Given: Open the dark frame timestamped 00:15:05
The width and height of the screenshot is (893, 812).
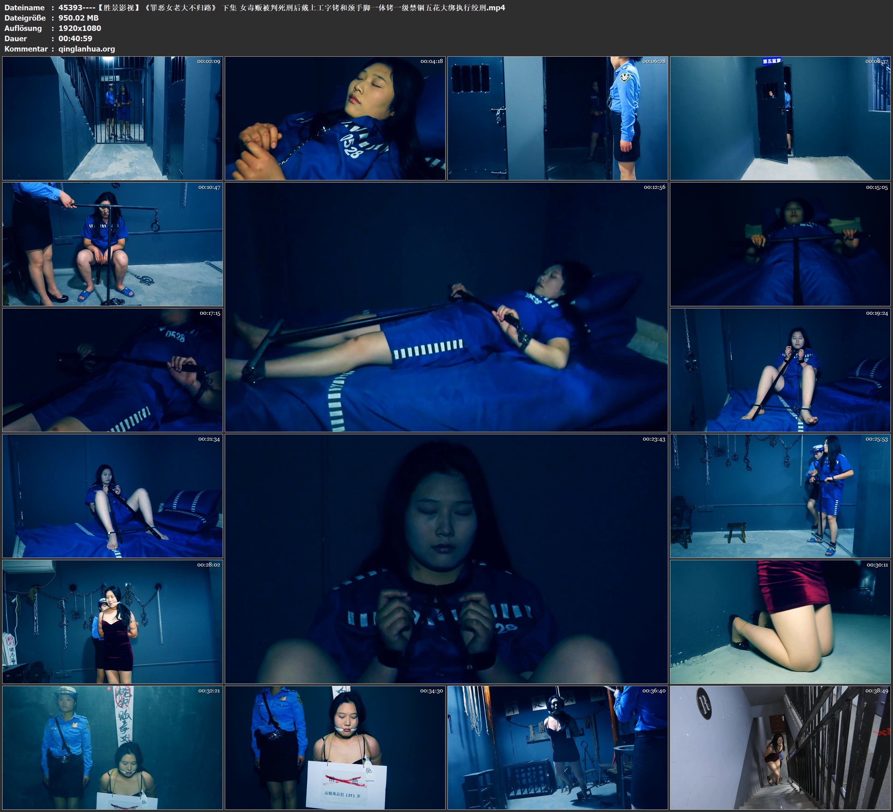Looking at the screenshot, I should [780, 244].
